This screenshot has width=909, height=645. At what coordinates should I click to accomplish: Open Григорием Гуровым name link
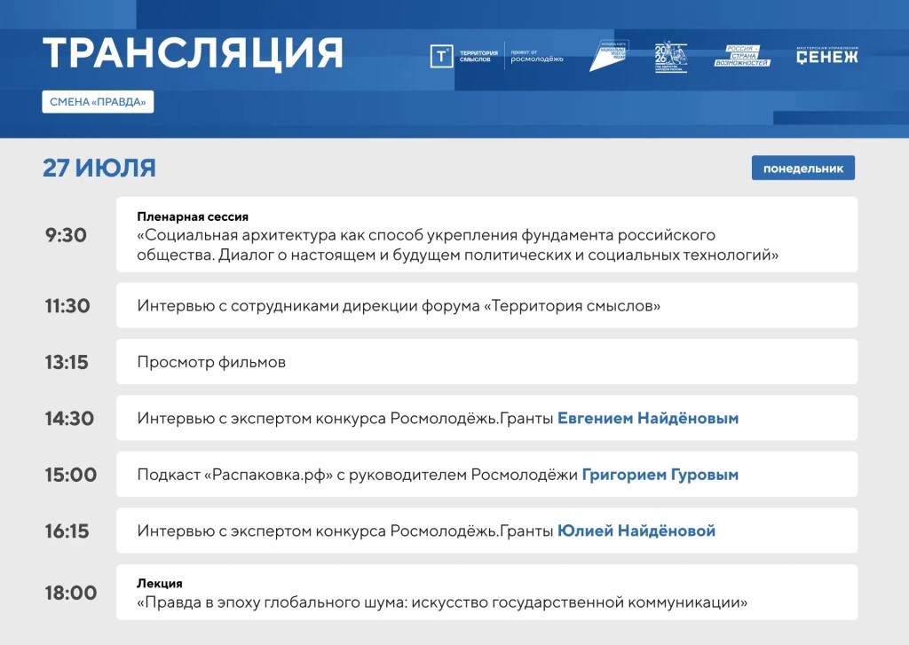(660, 475)
